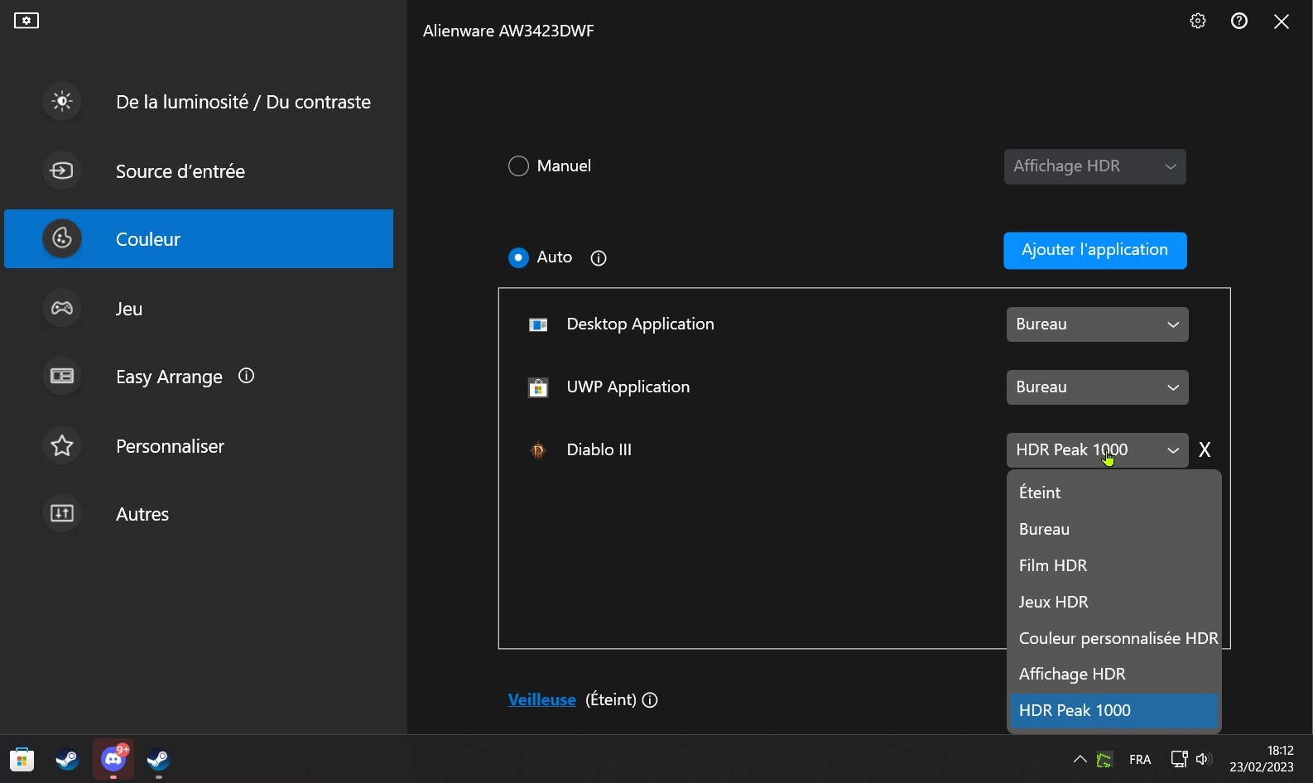Expand Desktop Application Bureau dropdown

pos(1097,324)
